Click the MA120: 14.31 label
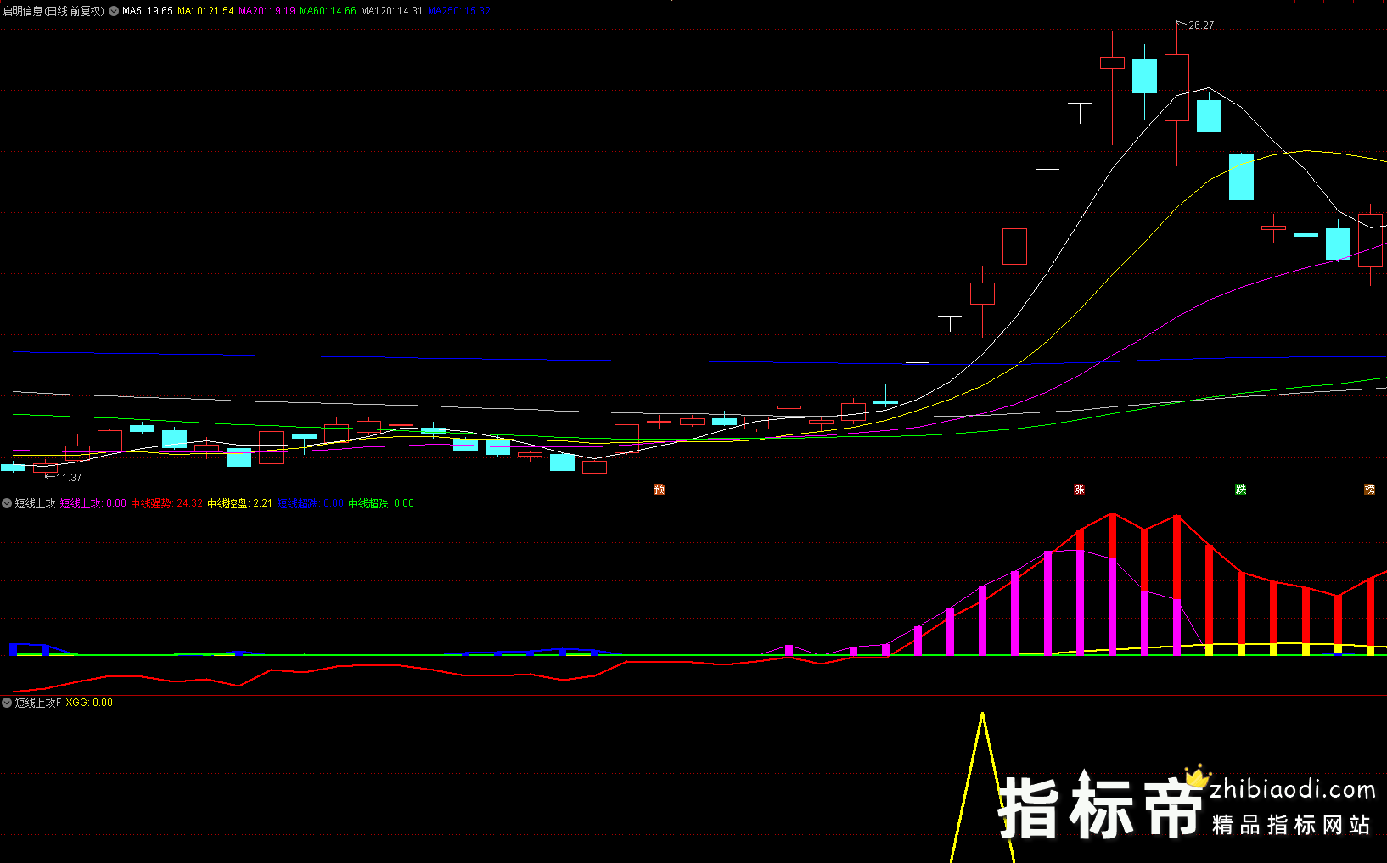Screen dimensions: 1387x863 point(392,11)
